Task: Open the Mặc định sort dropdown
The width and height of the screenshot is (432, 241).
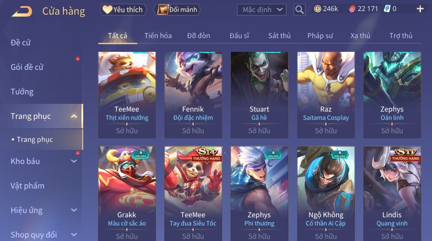Action: tap(262, 10)
